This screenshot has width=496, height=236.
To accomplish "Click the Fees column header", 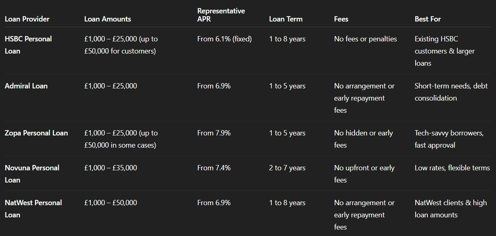I will 341,19.
